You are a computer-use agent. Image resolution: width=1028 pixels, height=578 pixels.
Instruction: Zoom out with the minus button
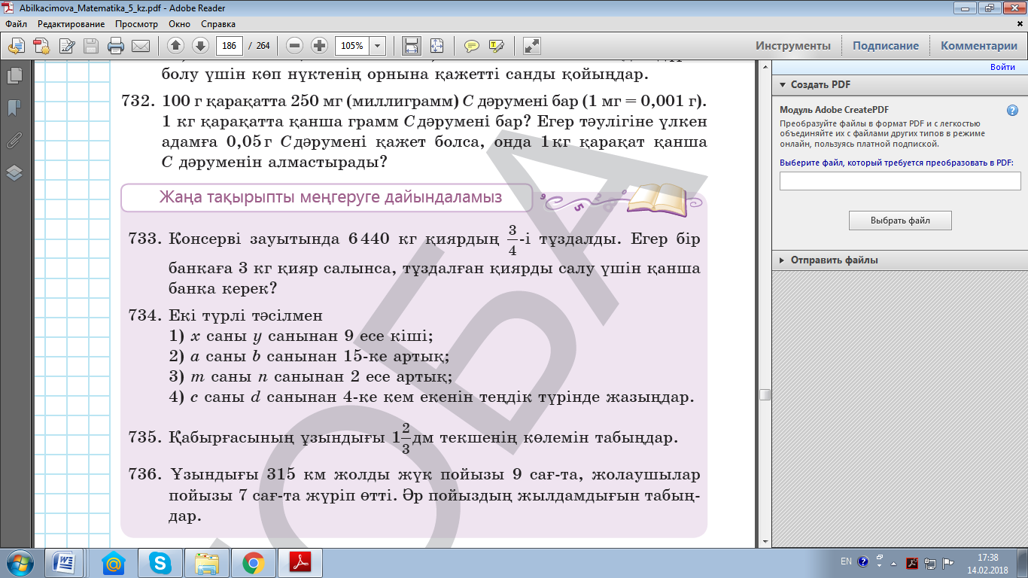(294, 46)
